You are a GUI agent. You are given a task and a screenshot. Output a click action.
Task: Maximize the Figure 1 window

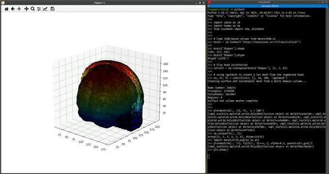coord(200,3)
